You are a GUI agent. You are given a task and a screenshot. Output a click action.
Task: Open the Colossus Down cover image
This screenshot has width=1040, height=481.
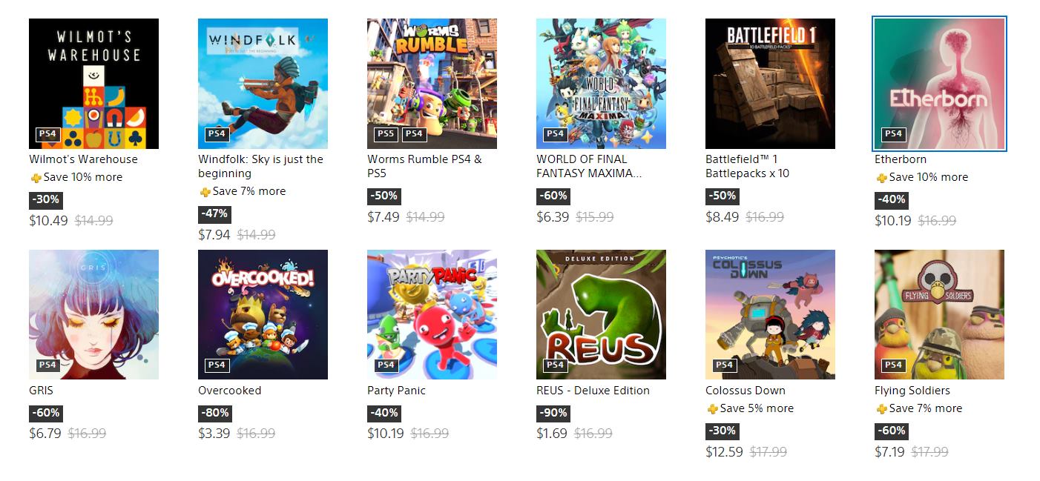pyautogui.click(x=770, y=314)
